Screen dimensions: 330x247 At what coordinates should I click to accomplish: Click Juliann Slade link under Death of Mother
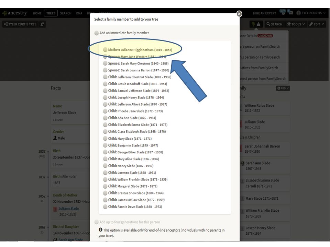69,208
